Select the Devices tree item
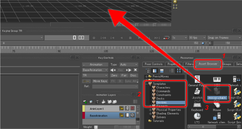This screenshot has width=242, height=129. point(161,102)
